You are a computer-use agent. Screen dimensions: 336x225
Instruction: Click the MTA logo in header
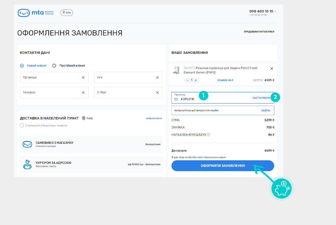point(35,13)
